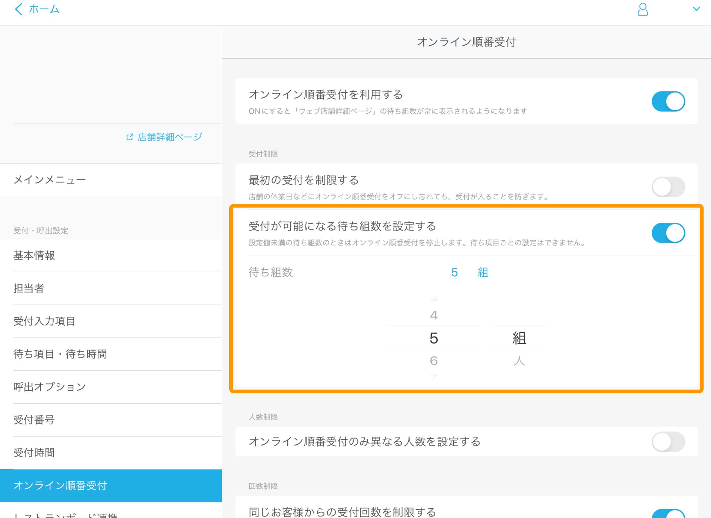Select the highlighted オンライン順番受付 sidebar item

point(60,486)
